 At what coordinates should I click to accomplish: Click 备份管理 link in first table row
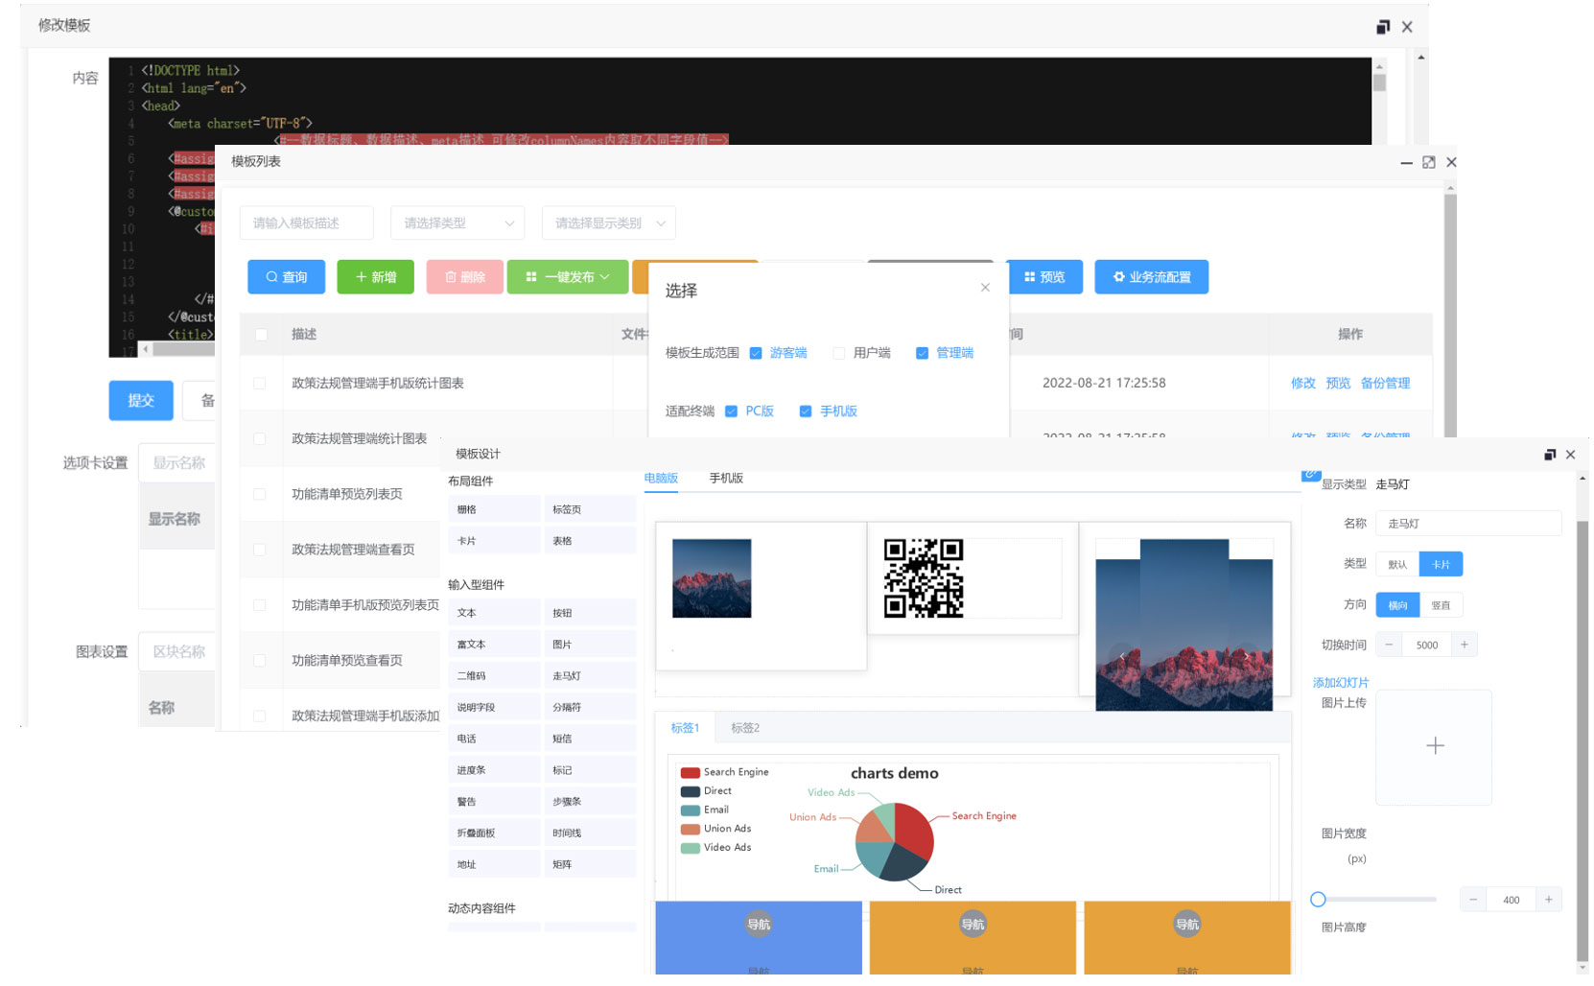coord(1385,384)
